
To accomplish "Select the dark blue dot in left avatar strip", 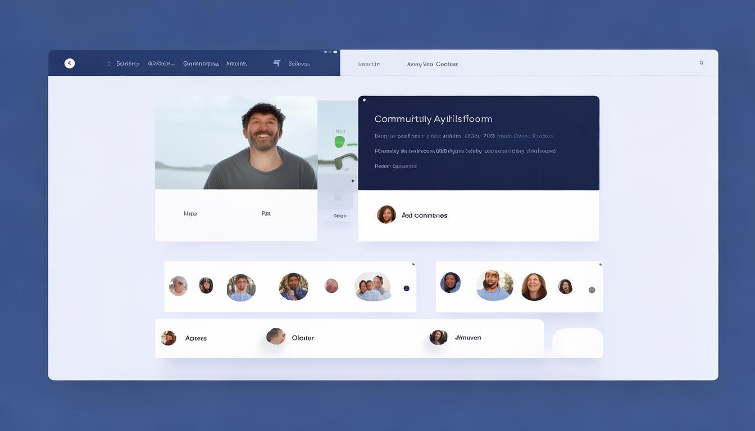I will point(406,288).
